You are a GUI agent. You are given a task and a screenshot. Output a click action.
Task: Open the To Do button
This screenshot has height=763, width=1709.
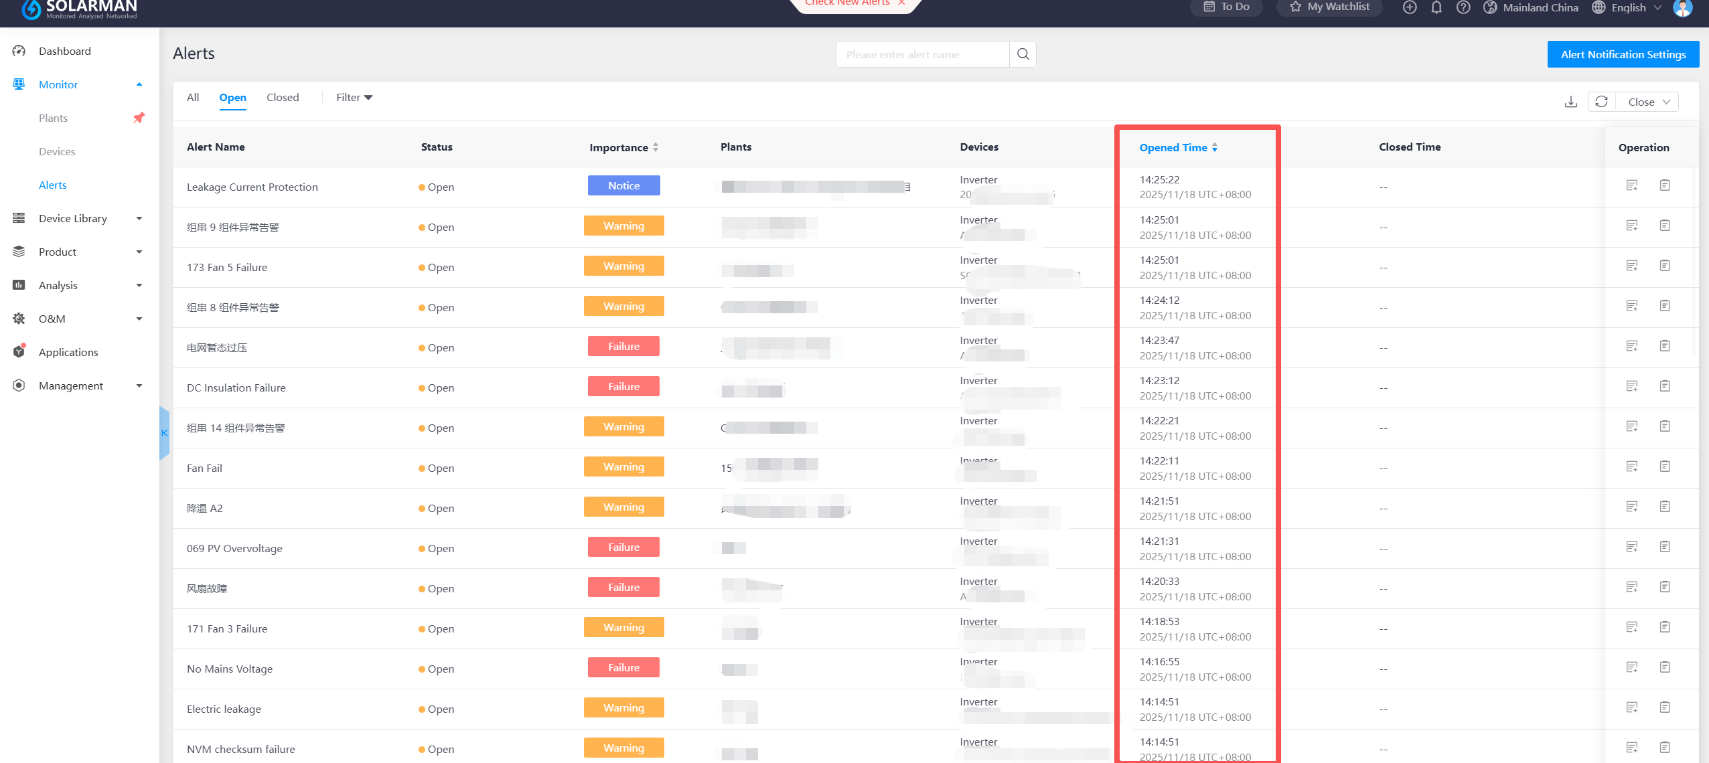coord(1226,7)
